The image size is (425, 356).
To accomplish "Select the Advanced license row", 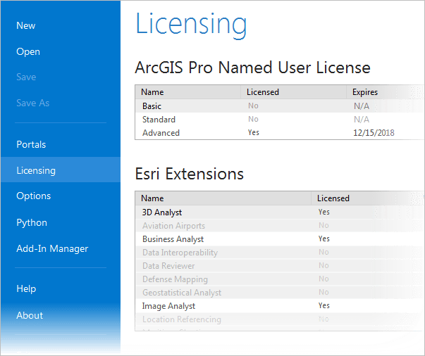I will coord(279,132).
